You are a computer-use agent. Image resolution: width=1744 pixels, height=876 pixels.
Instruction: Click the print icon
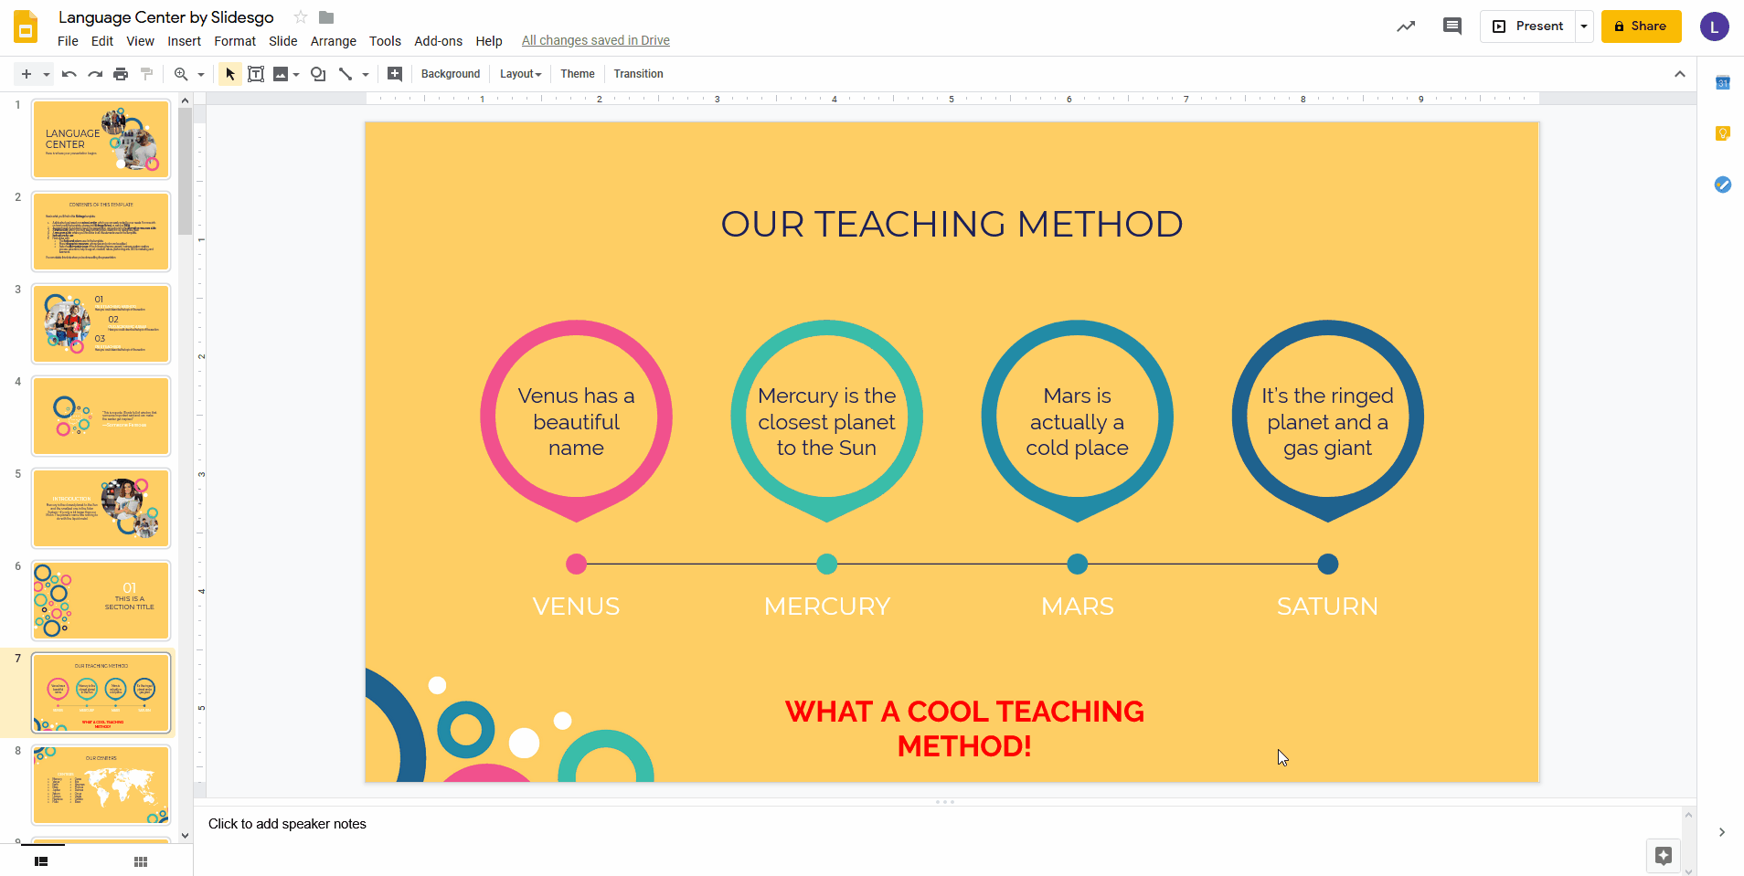coord(121,74)
